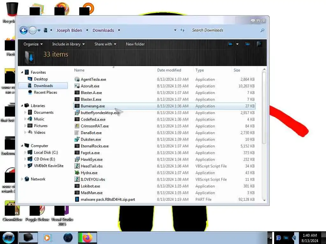
Task: Toggle the preview pane icon
Action: [248, 44]
